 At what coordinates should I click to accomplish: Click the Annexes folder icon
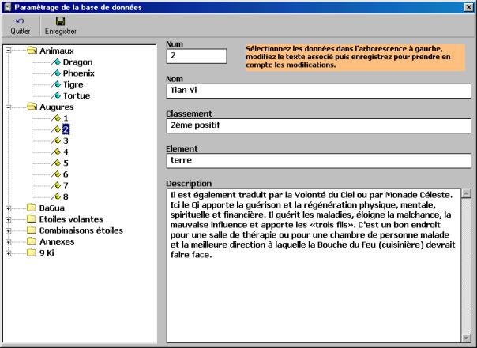[x=32, y=241]
